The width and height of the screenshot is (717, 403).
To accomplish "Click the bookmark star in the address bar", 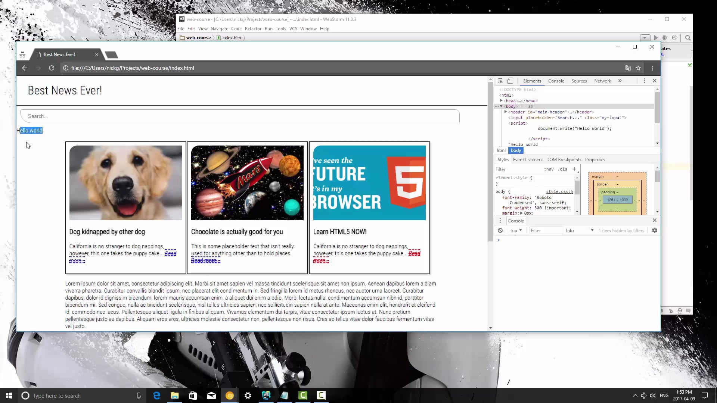I will tap(639, 68).
